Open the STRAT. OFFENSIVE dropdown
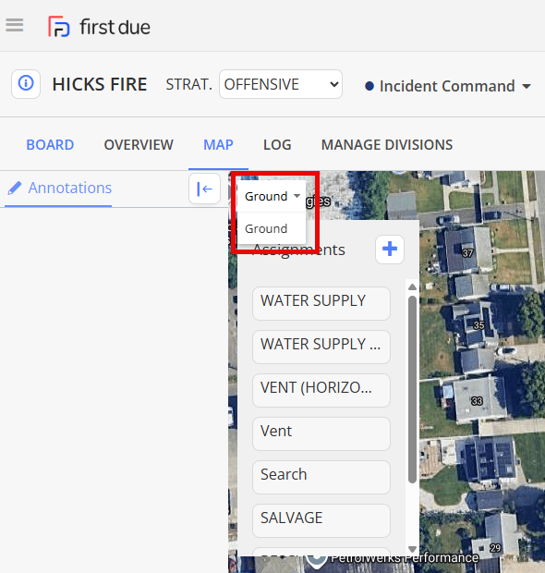This screenshot has height=573, width=545. coord(281,84)
